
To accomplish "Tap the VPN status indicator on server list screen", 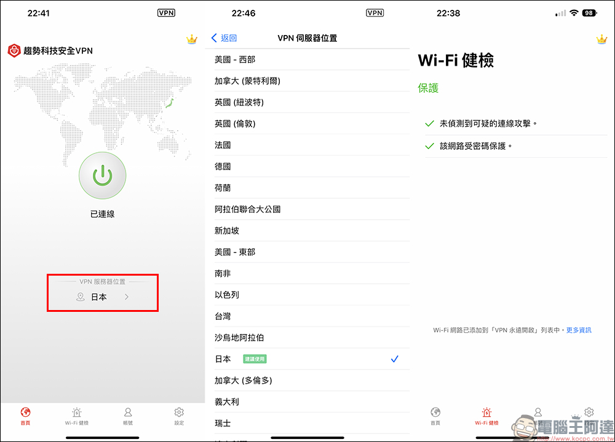I will pos(375,13).
